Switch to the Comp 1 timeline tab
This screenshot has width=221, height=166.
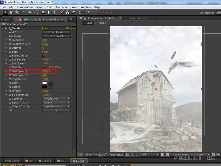[45, 161]
